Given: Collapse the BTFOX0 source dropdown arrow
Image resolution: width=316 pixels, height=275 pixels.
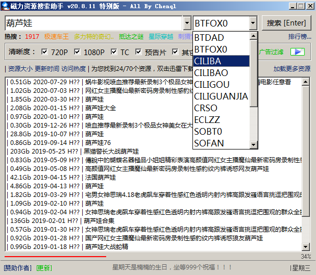Looking at the screenshot, I should pyautogui.click(x=253, y=23).
